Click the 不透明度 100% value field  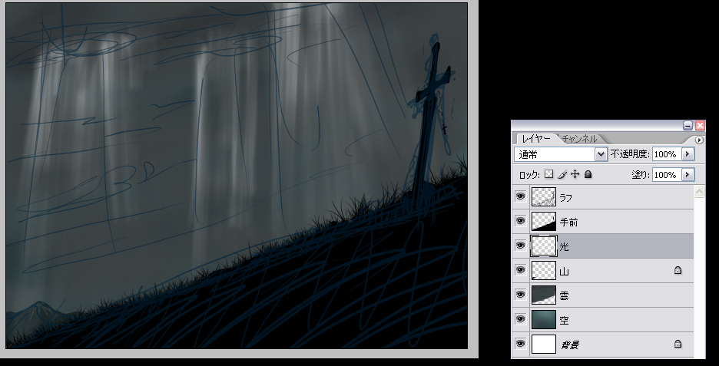[666, 154]
